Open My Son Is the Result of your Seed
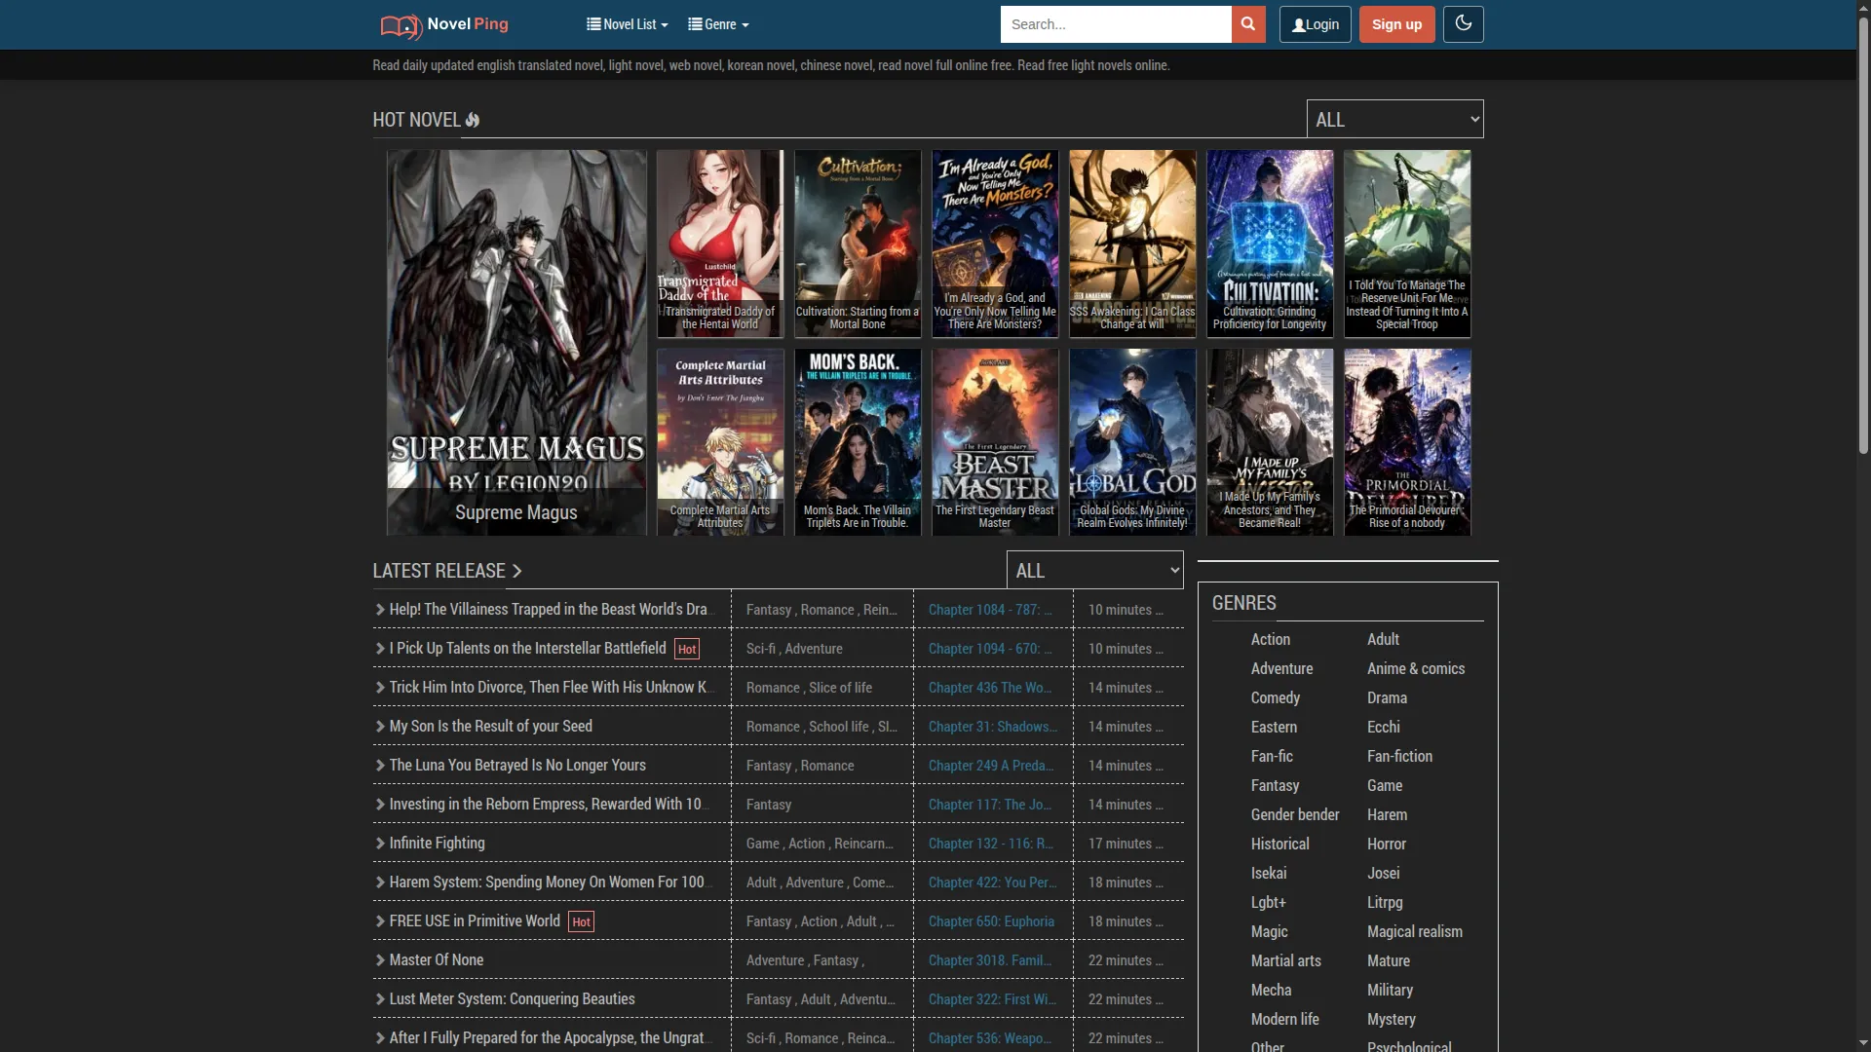The image size is (1871, 1052). [x=490, y=726]
